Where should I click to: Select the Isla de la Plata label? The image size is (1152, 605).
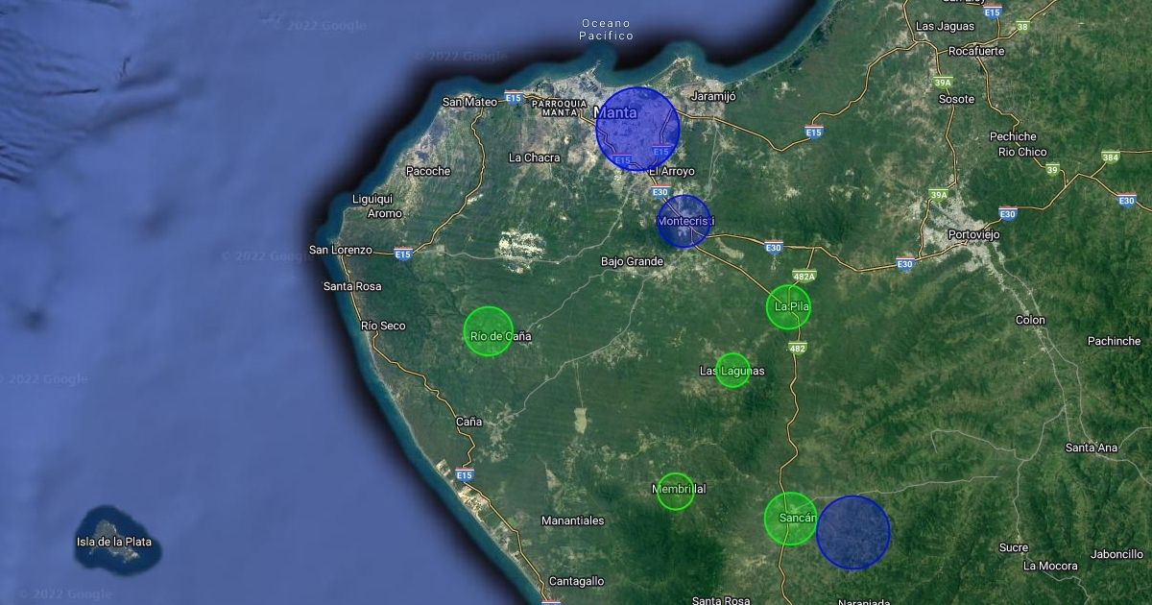coord(114,542)
